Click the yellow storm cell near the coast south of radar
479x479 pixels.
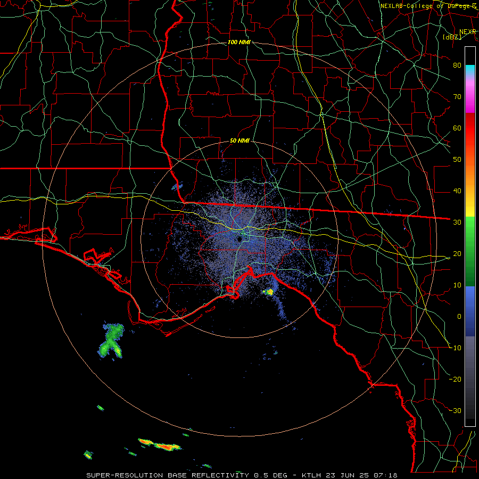tap(269, 292)
